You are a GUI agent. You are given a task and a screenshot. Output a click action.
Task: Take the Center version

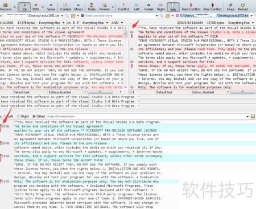(x=148, y=7)
